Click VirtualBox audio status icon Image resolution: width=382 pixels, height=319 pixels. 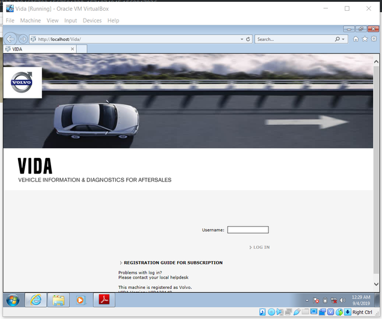[x=280, y=312]
